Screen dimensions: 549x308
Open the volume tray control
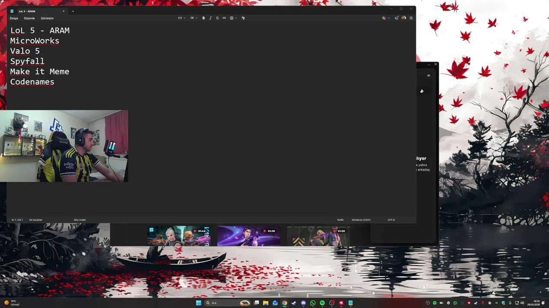(522, 303)
